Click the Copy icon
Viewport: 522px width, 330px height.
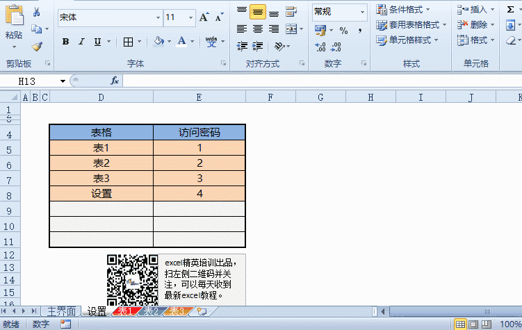[36, 29]
